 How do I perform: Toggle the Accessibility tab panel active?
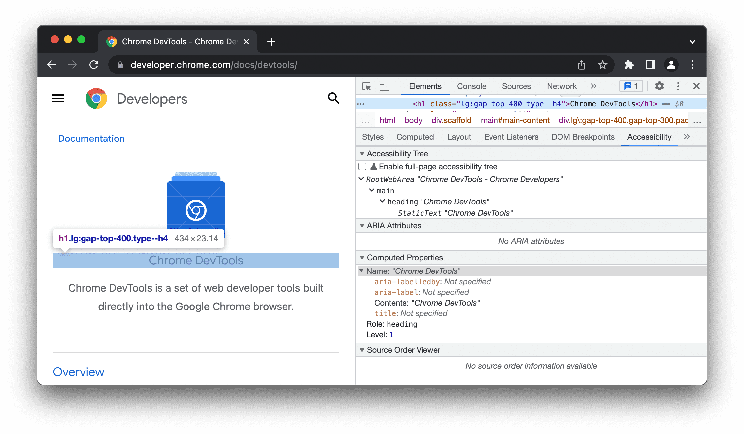[649, 136]
